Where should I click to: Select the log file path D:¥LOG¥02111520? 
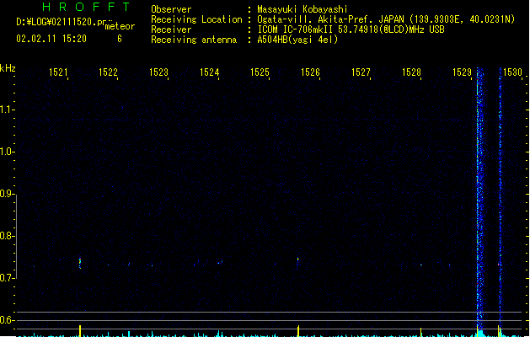[56, 22]
